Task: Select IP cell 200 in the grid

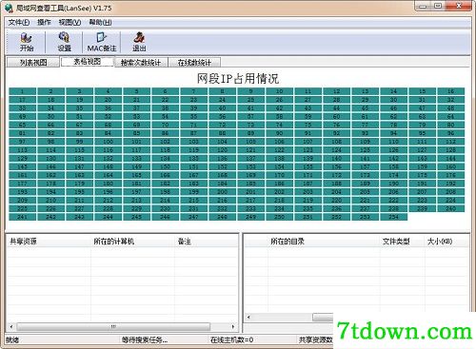Action: [222, 192]
